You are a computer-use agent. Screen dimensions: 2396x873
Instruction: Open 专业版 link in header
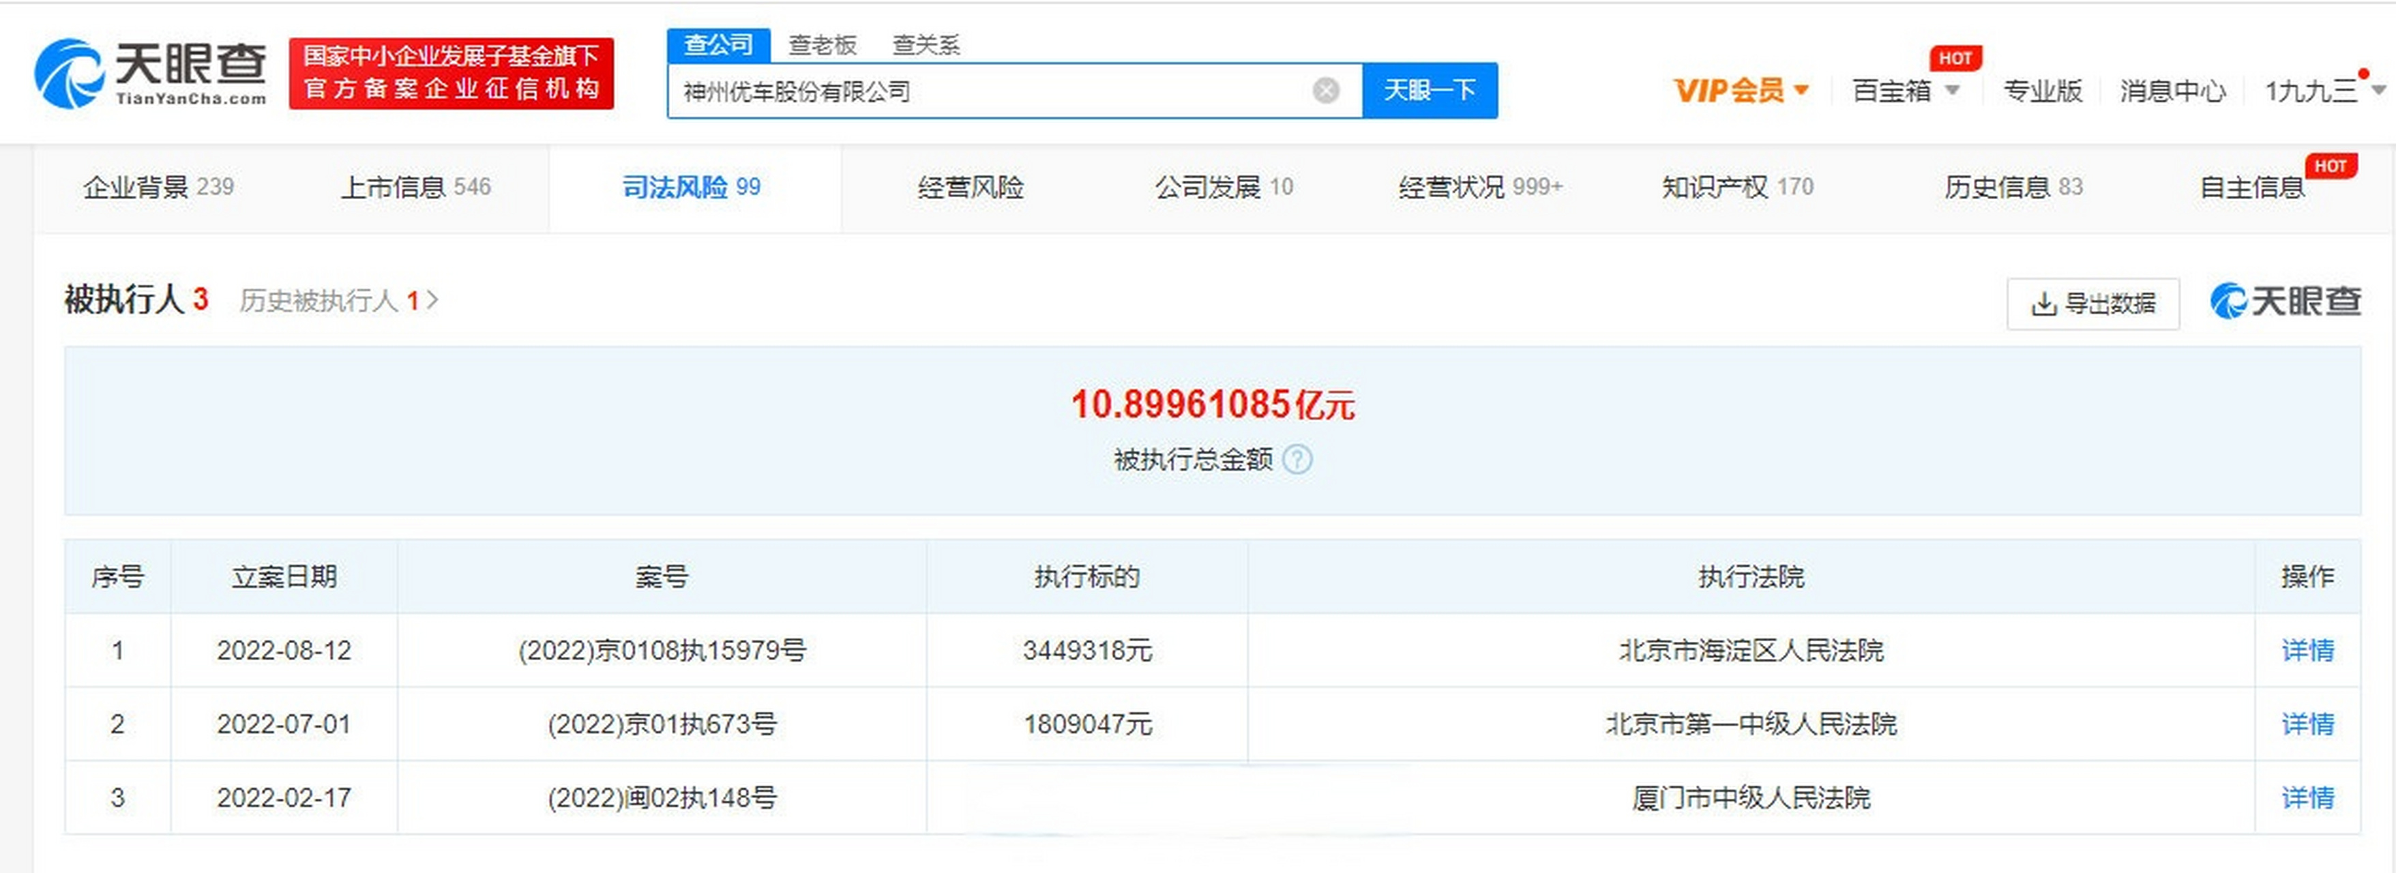(2043, 90)
